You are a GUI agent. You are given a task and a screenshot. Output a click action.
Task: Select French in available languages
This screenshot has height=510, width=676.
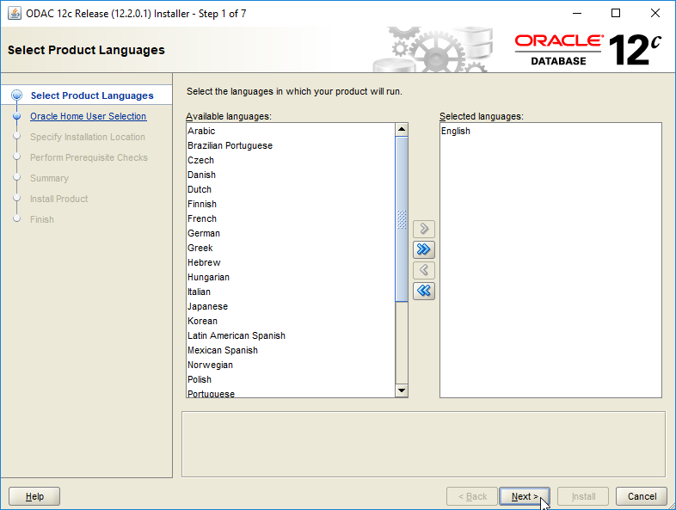coord(291,219)
